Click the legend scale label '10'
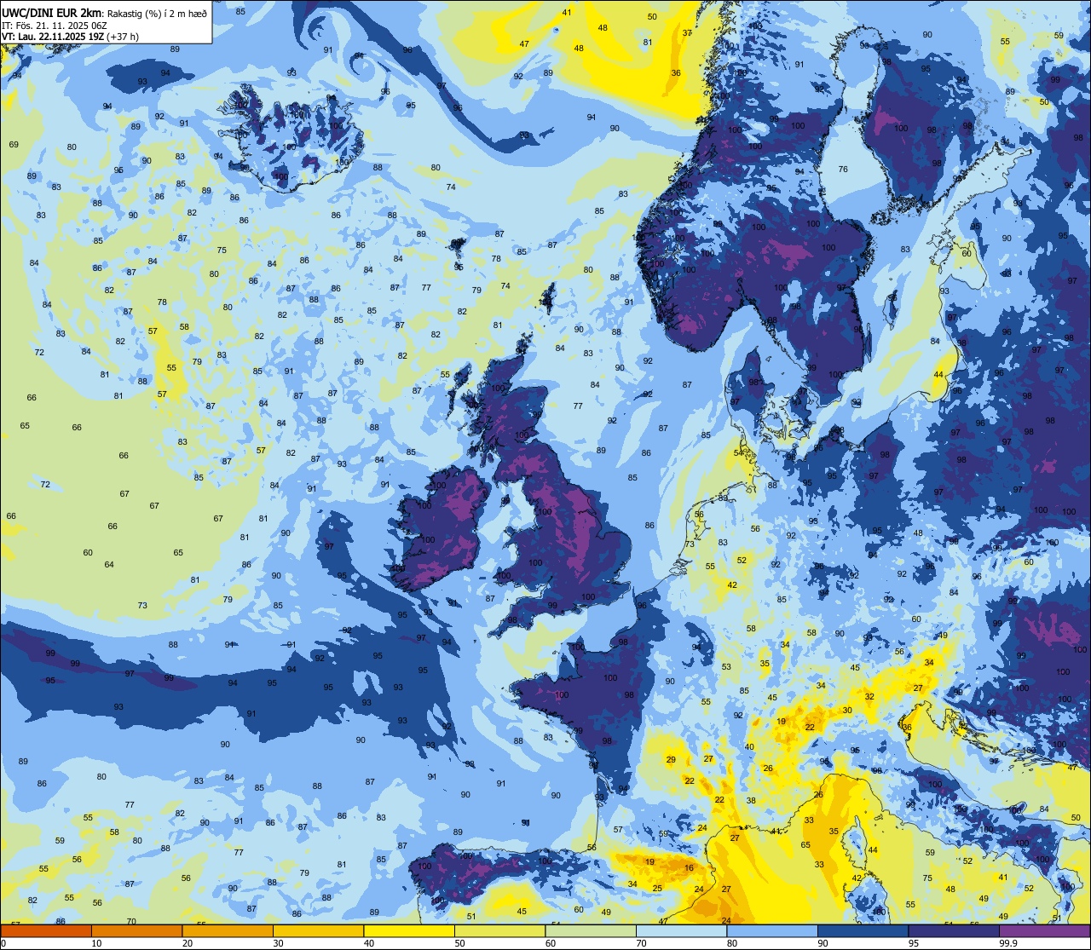This screenshot has height=950, width=1091. 96,943
